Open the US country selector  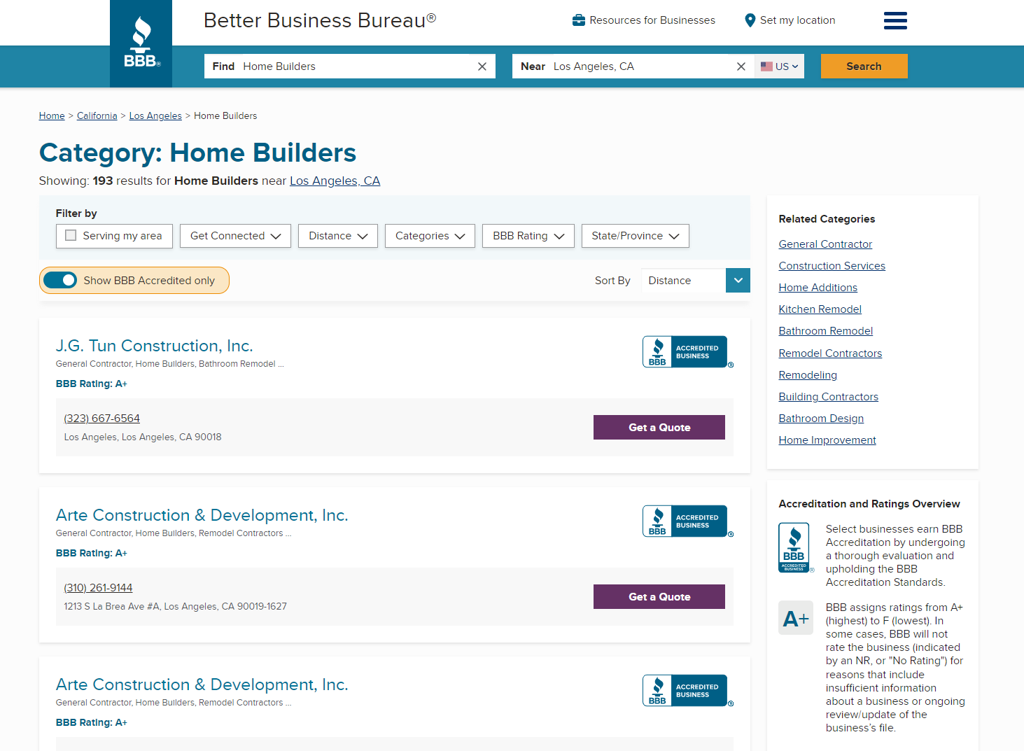pyautogui.click(x=780, y=66)
